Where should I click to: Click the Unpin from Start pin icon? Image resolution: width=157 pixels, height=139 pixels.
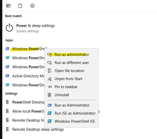[x=50, y=79]
